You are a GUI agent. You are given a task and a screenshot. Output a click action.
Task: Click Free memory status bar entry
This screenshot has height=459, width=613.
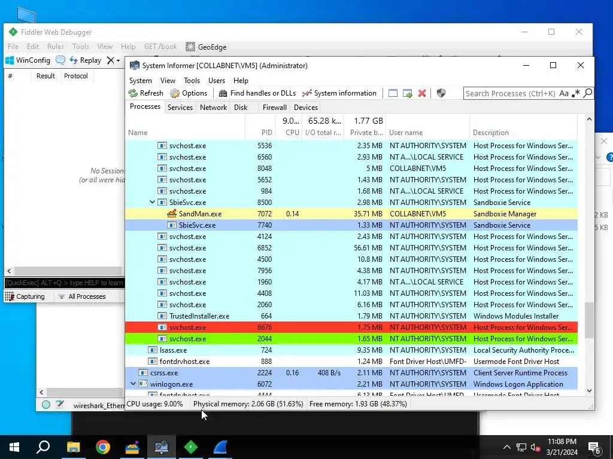tap(358, 404)
